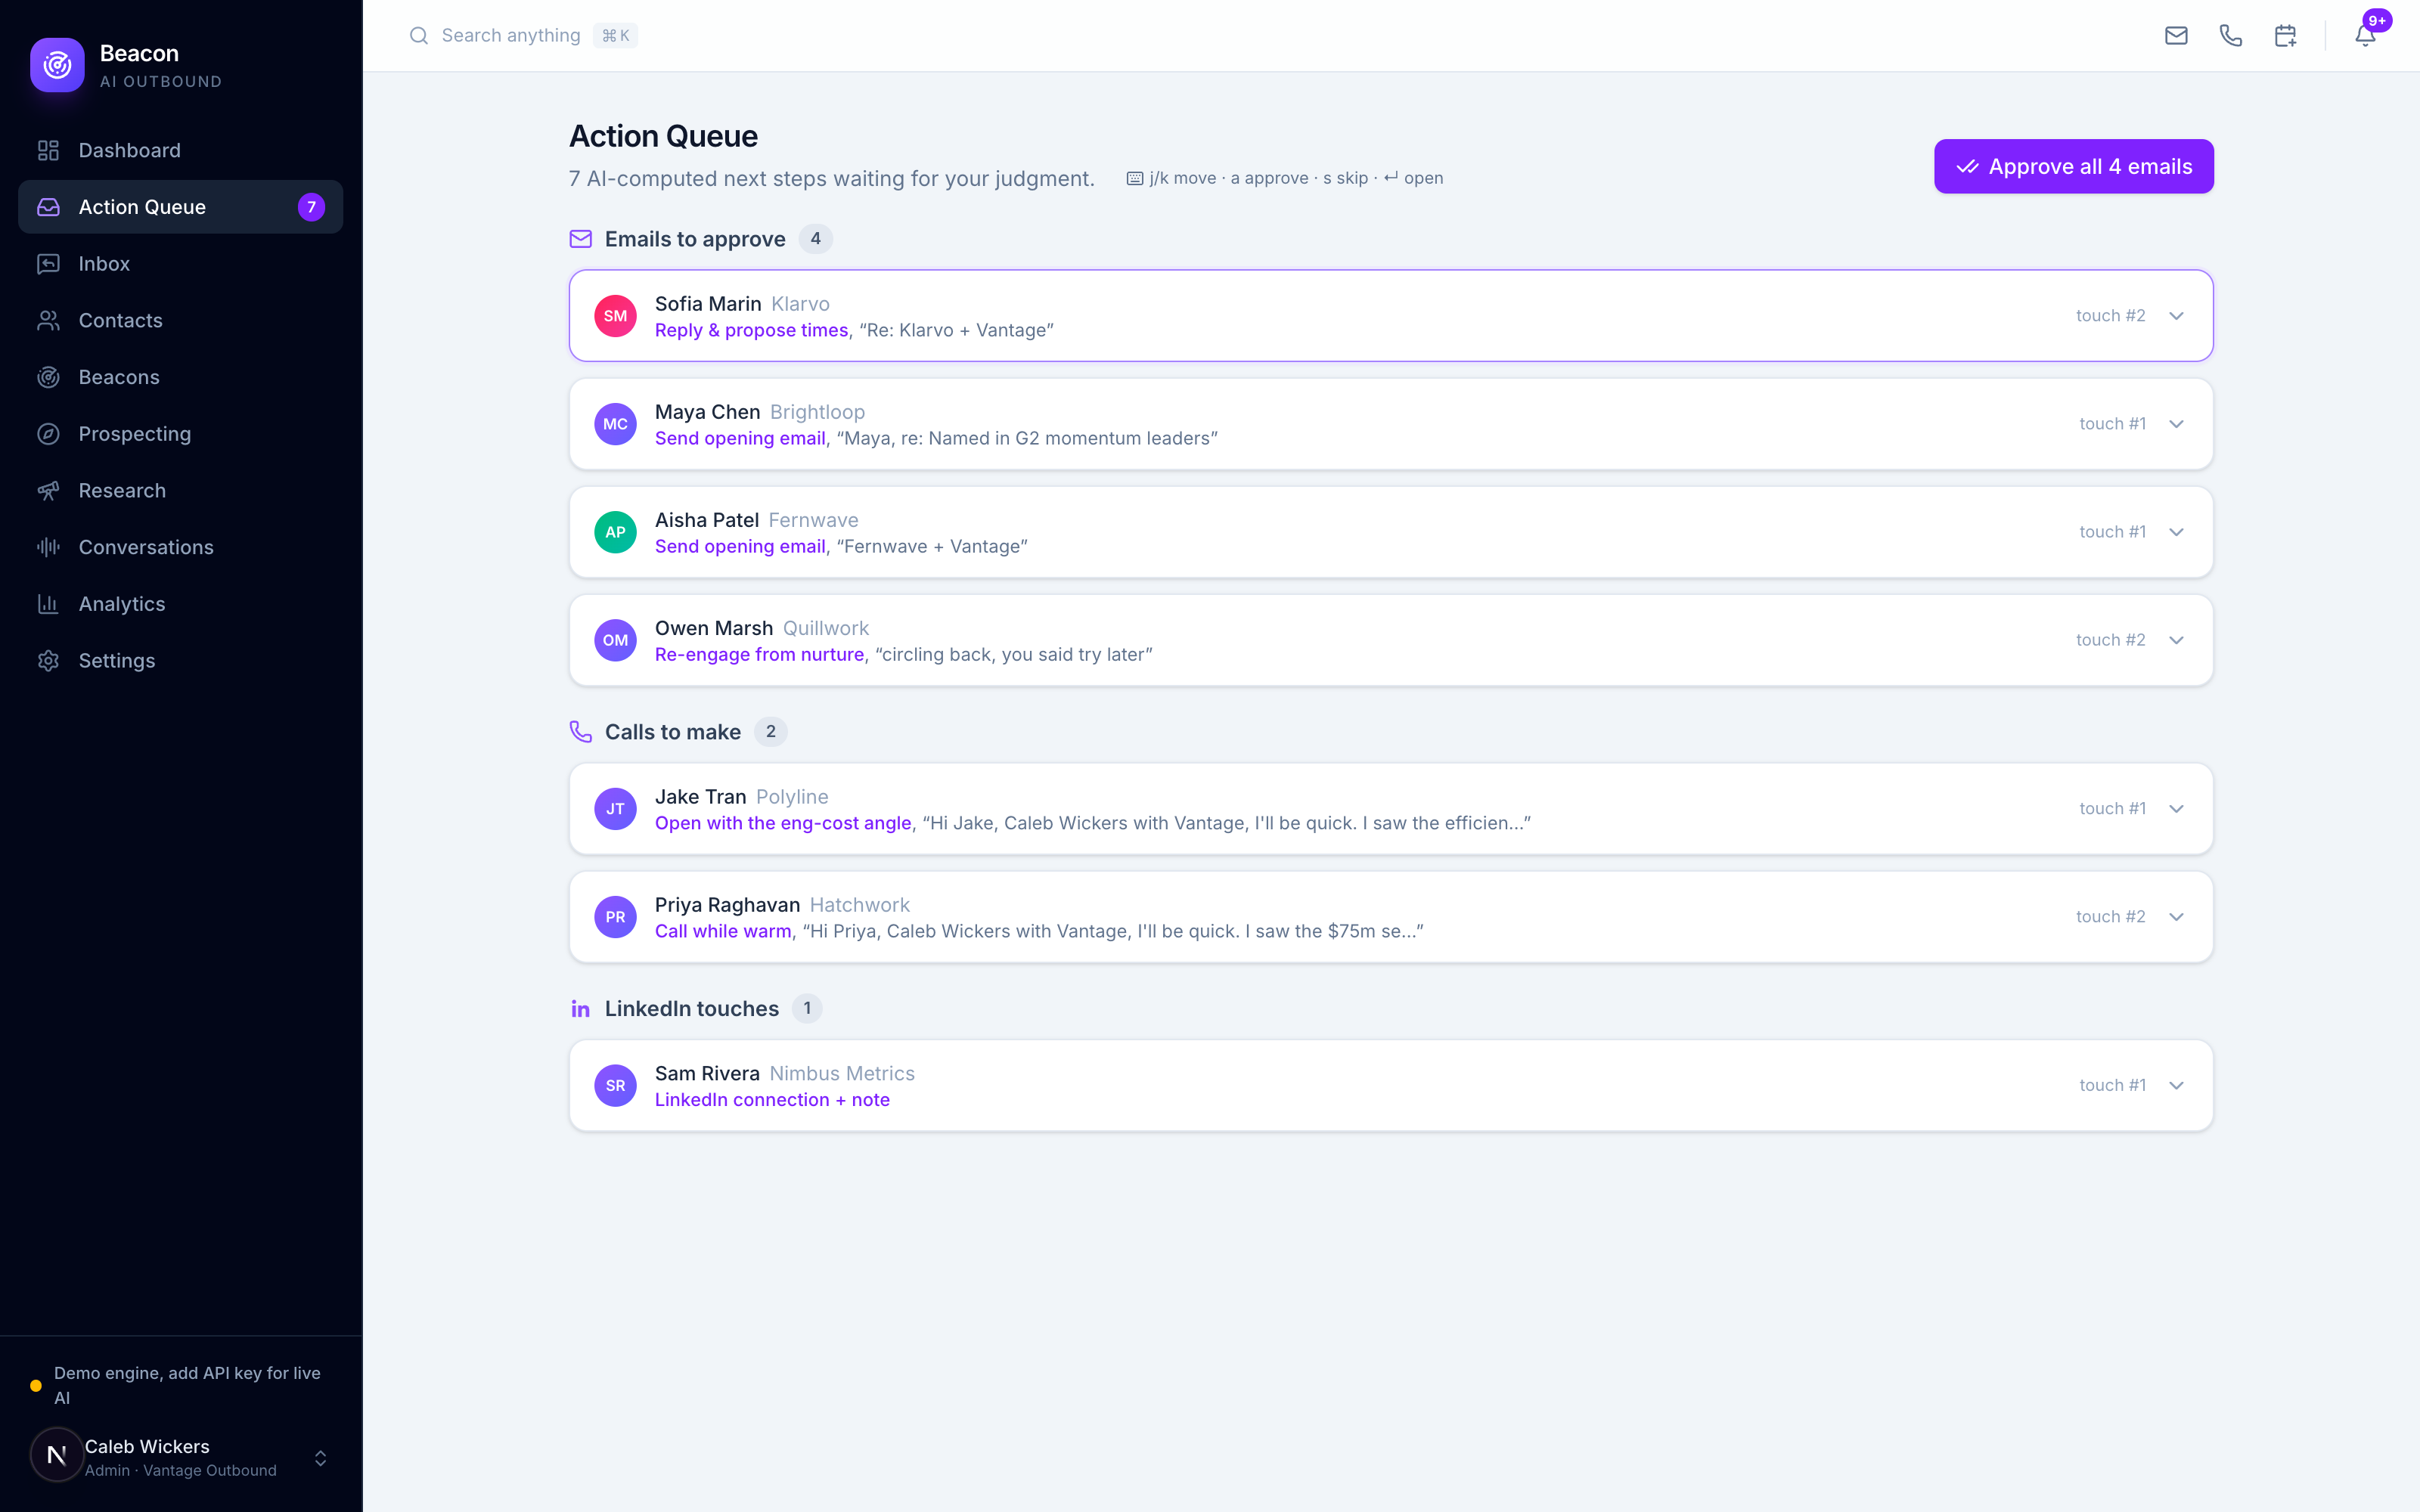Open Dashboard in the sidebar

tap(181, 150)
